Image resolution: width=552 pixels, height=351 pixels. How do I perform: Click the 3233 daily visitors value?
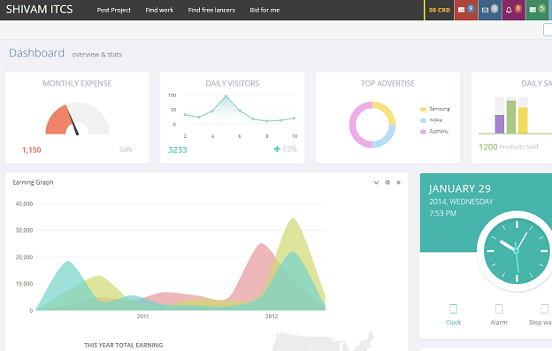click(x=178, y=149)
